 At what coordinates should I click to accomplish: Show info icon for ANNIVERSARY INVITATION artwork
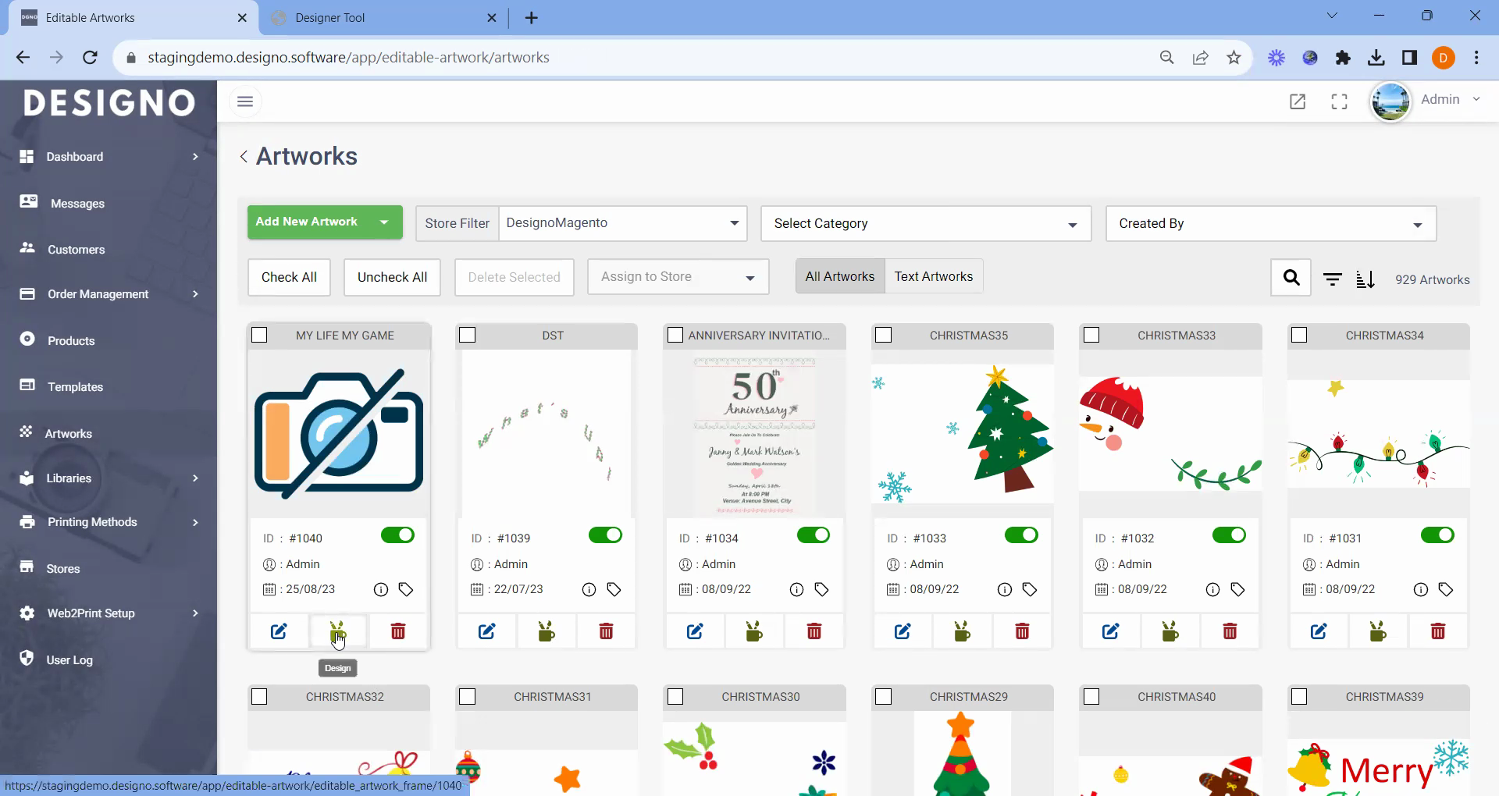tap(796, 589)
